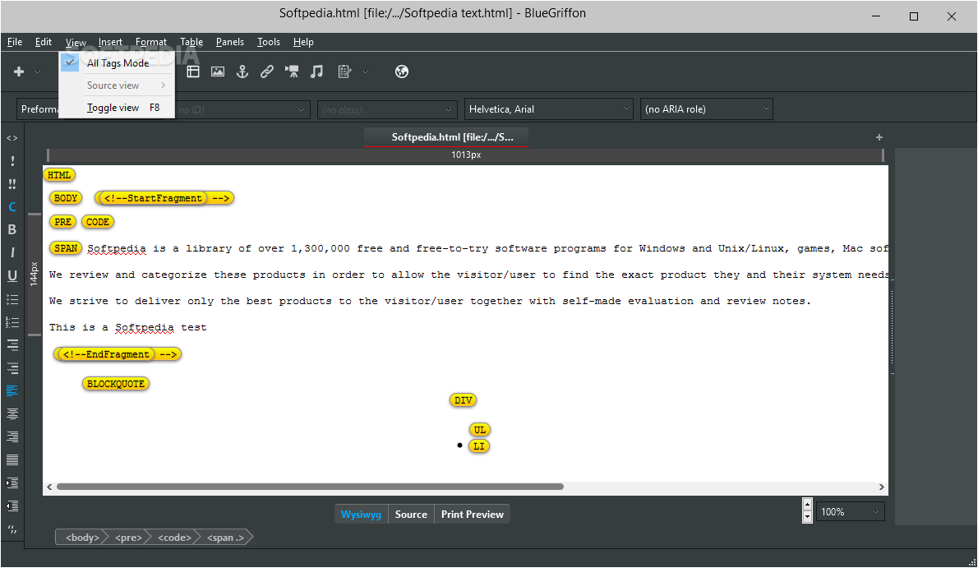Increase indent with the indent icon
This screenshot has height=568, width=978.
pos(12,483)
